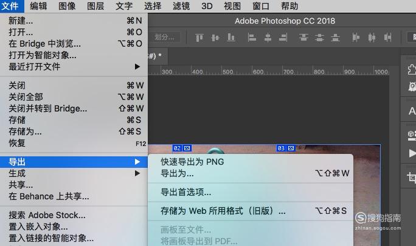Choose 关闭 menu entry
This screenshot has width=416, height=246.
point(74,85)
